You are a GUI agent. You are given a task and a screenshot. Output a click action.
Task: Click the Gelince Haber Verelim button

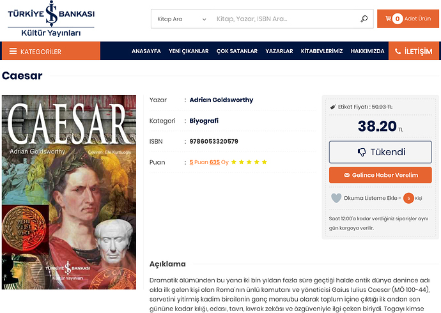380,175
